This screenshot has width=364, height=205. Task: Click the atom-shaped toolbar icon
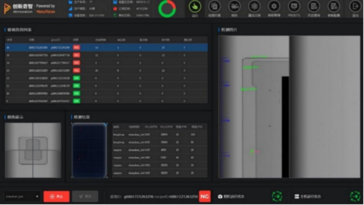coord(254,7)
